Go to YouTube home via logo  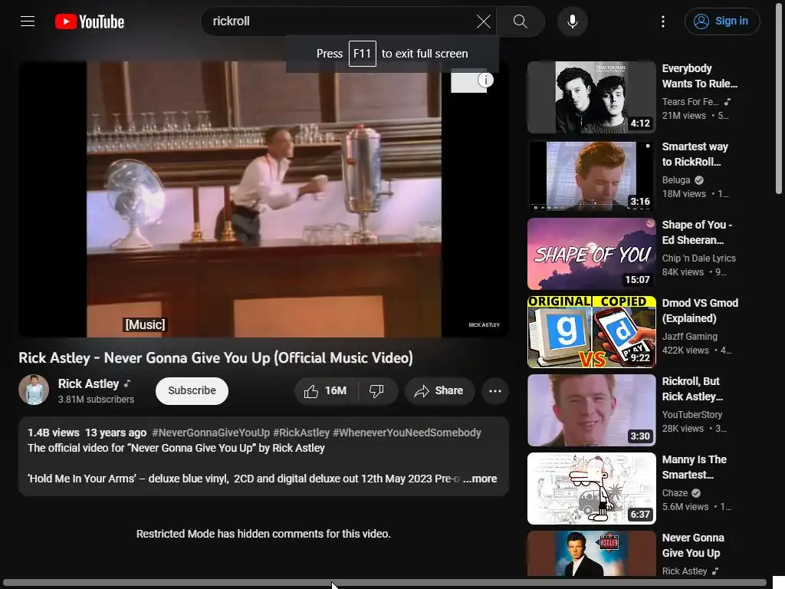pyautogui.click(x=90, y=21)
